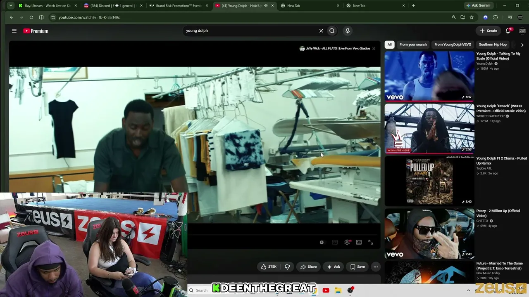Bookmark this page with the star
The height and width of the screenshot is (297, 529).
click(x=472, y=17)
